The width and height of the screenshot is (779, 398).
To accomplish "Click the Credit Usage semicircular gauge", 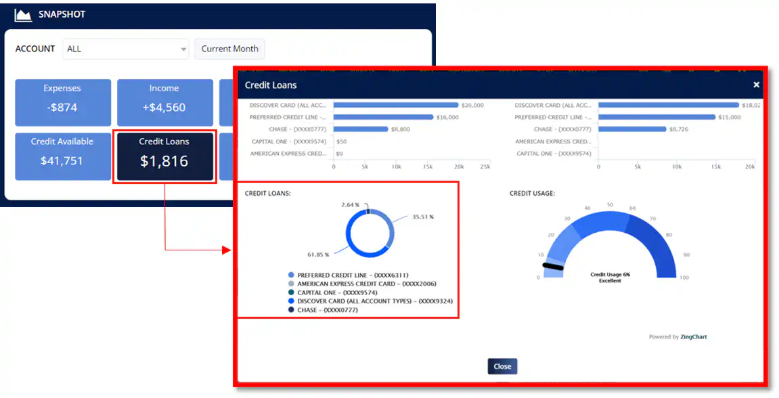I will [608, 240].
